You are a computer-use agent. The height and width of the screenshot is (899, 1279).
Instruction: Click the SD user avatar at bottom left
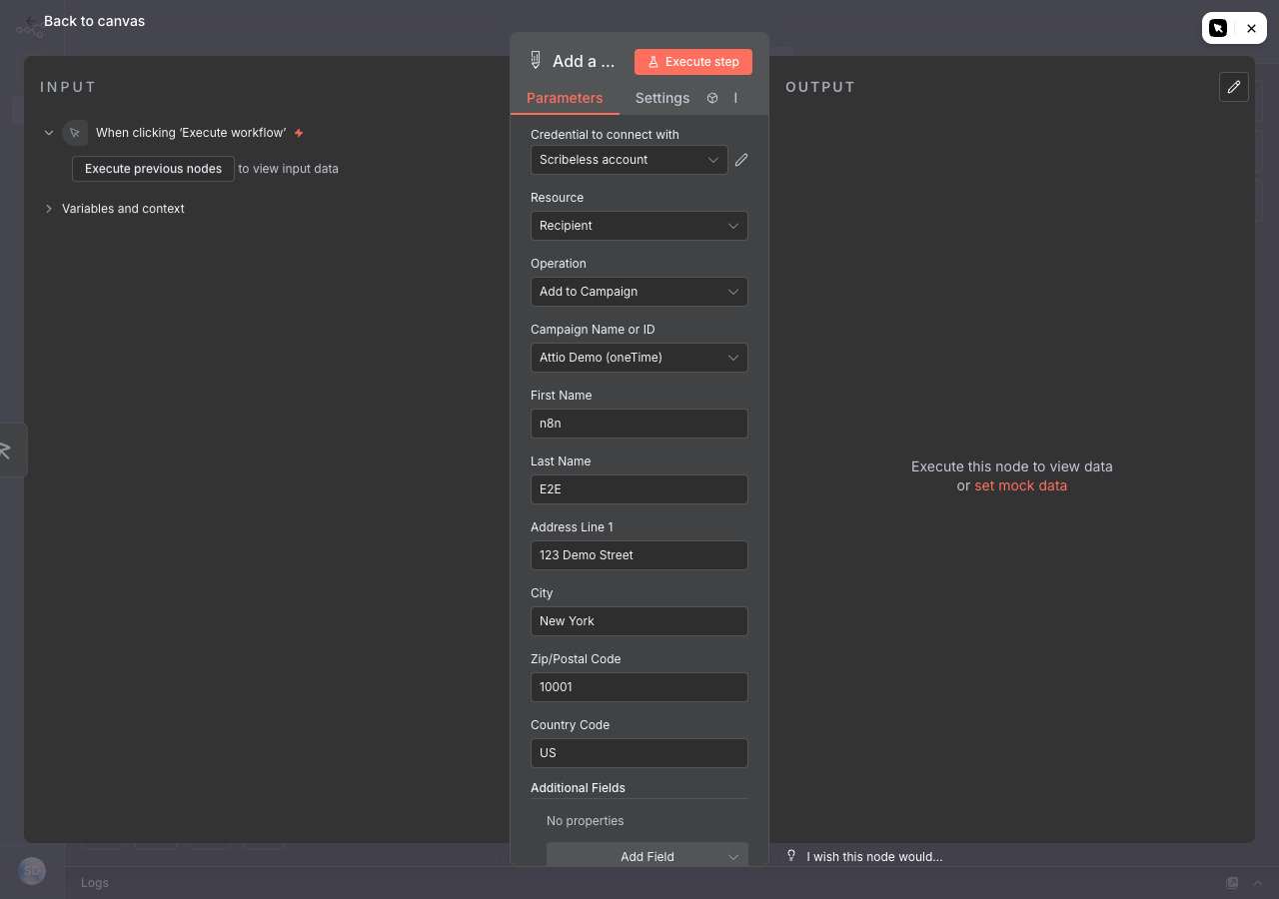coord(32,871)
